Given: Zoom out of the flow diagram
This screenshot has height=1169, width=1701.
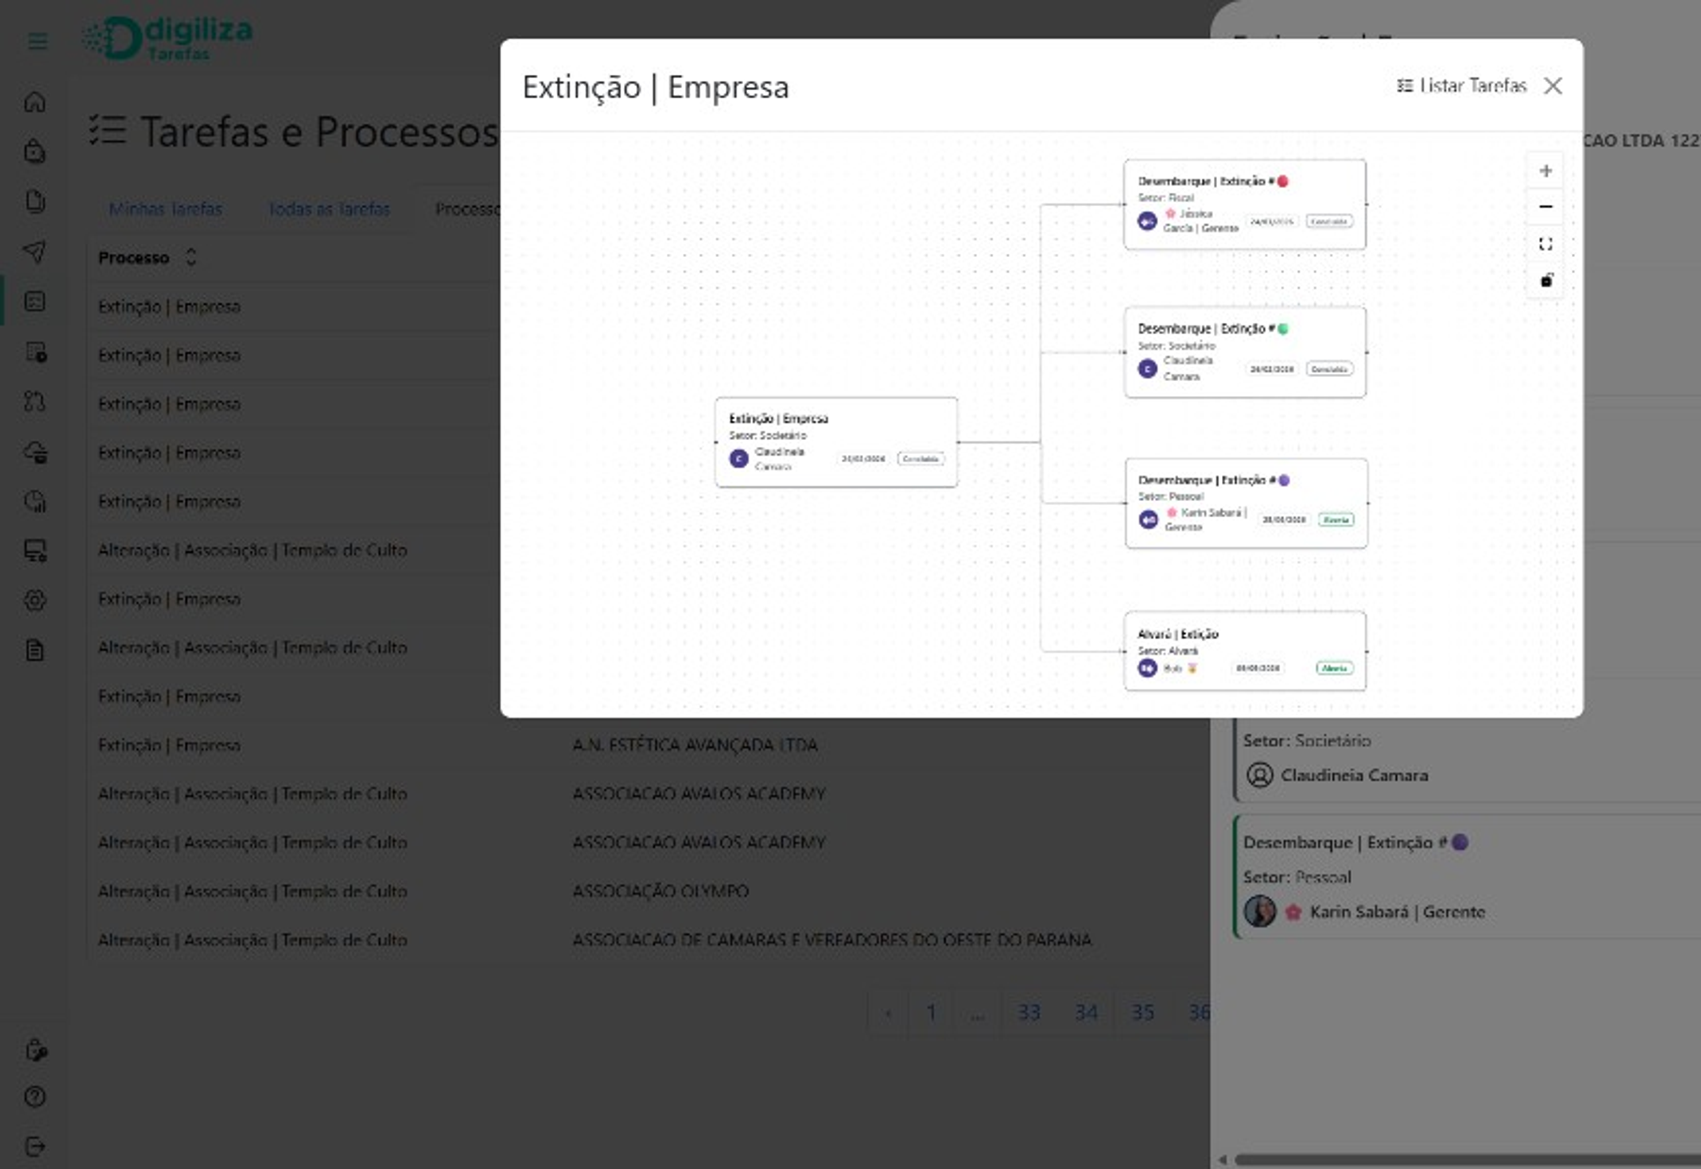Looking at the screenshot, I should coord(1546,206).
